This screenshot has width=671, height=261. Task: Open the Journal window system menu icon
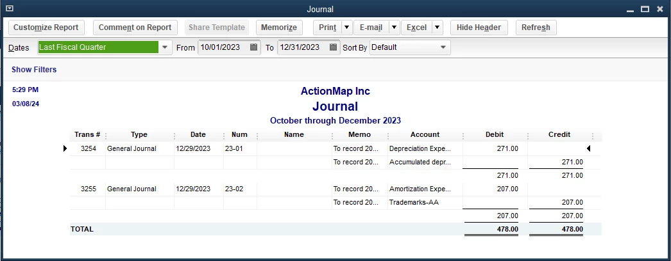10,8
